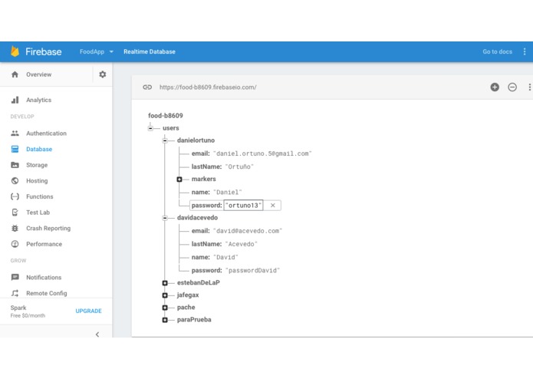This screenshot has height=379, width=533.
Task: Click the Realtime Database title
Action: pos(150,51)
